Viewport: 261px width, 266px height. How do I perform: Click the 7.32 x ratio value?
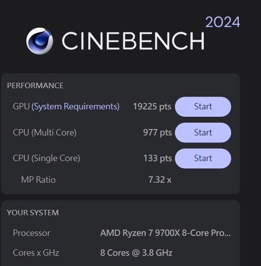pyautogui.click(x=160, y=180)
